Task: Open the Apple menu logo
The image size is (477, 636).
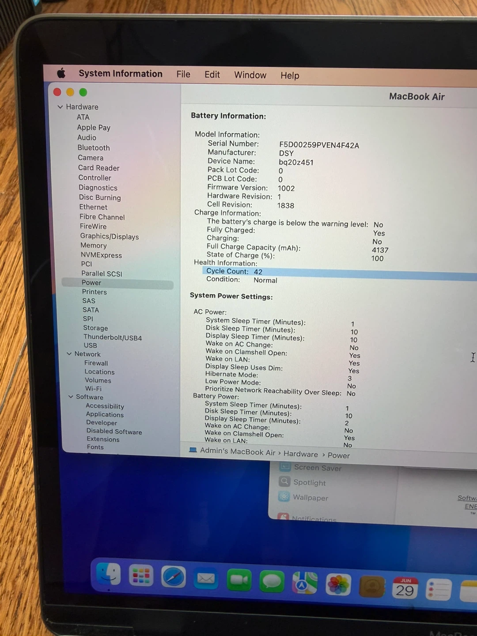Action: point(61,73)
